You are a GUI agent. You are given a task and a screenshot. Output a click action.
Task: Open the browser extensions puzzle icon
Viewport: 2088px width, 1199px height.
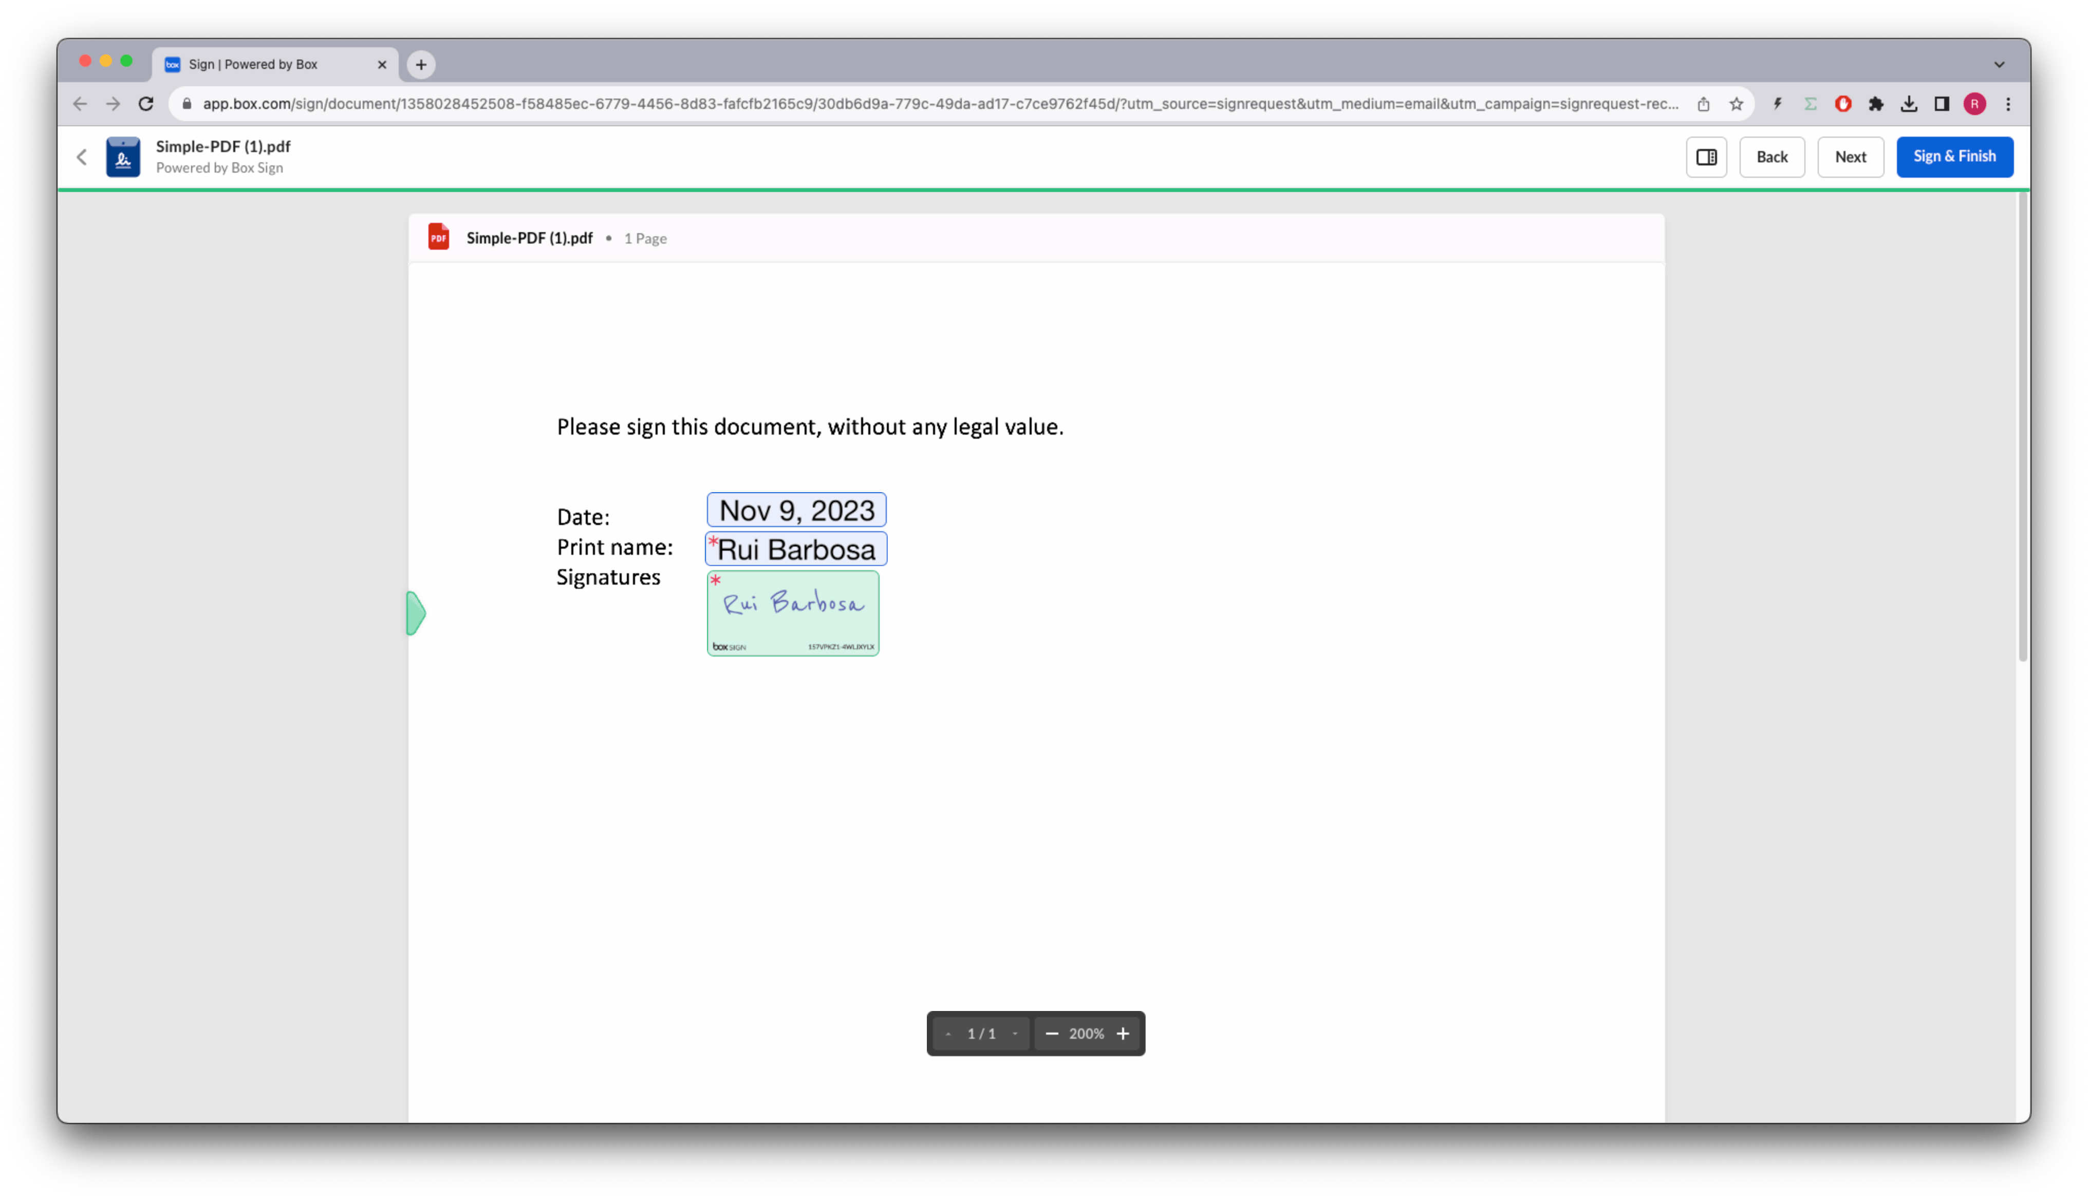(x=1876, y=104)
